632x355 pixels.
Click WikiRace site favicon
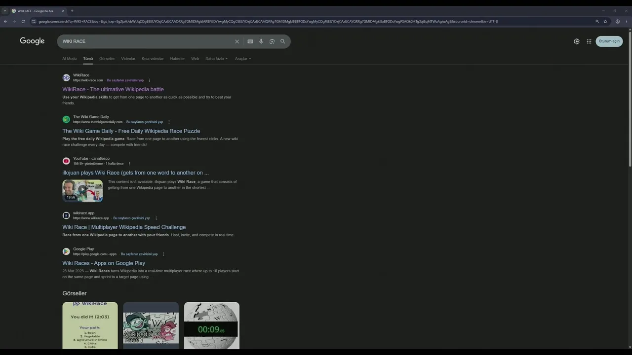click(66, 77)
